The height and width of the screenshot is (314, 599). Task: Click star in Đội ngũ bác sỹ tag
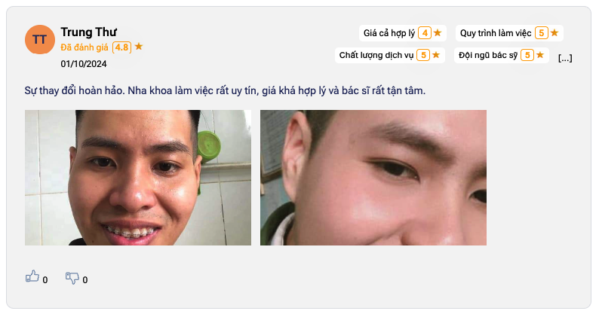[x=540, y=55]
